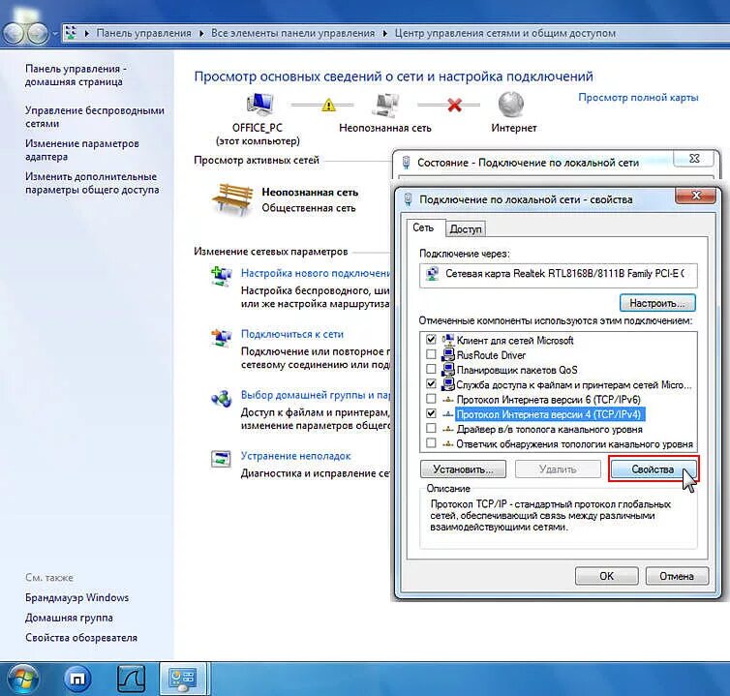Click the Установить button
Image resolution: width=730 pixels, height=696 pixels.
click(x=463, y=469)
